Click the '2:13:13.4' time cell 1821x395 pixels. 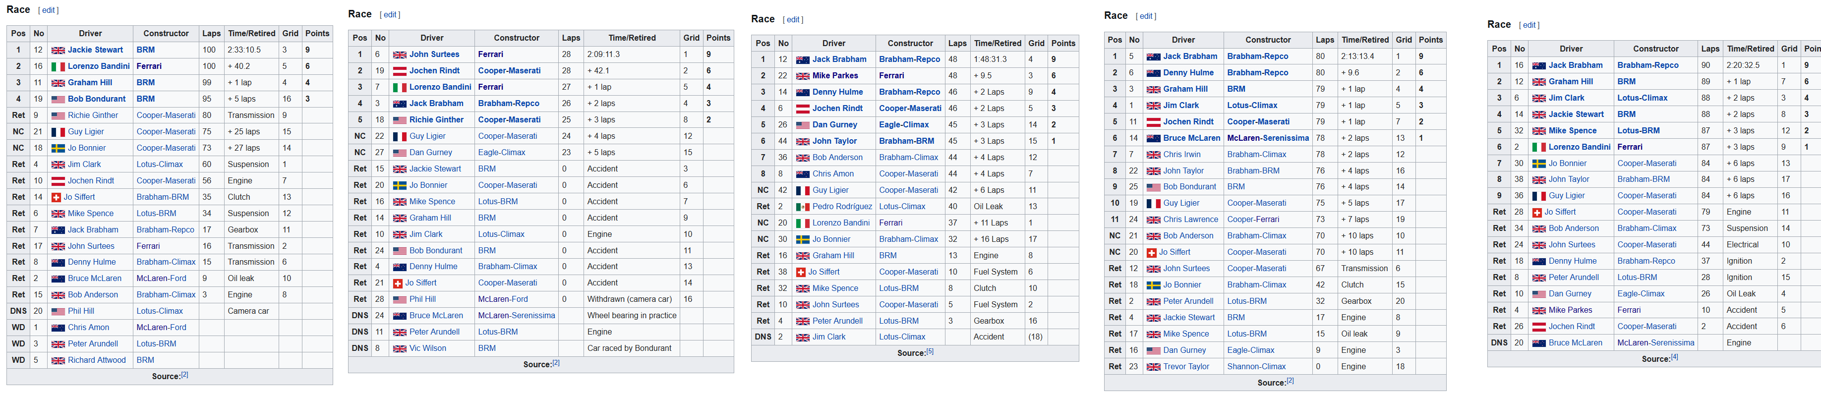[x=1365, y=56]
